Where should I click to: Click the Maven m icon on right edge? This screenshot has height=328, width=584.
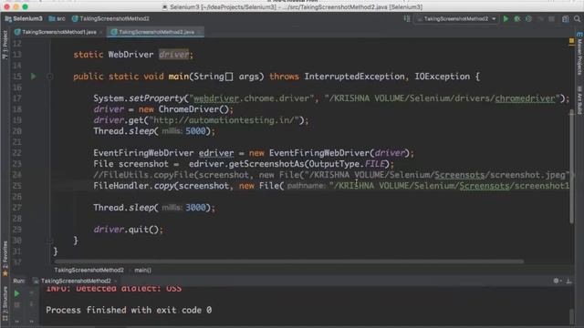[x=579, y=35]
